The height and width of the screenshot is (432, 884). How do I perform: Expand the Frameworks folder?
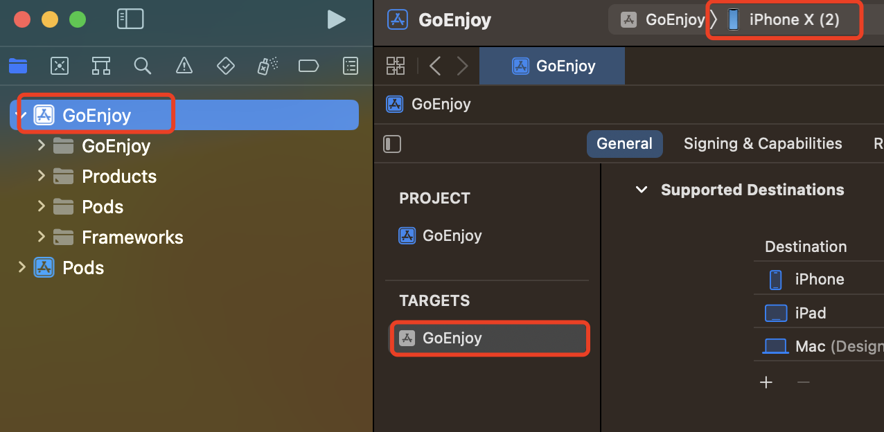point(42,237)
